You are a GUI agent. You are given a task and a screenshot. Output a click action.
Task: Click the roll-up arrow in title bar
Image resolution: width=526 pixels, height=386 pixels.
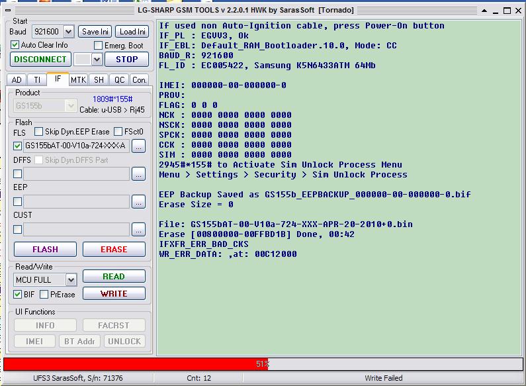click(484, 11)
